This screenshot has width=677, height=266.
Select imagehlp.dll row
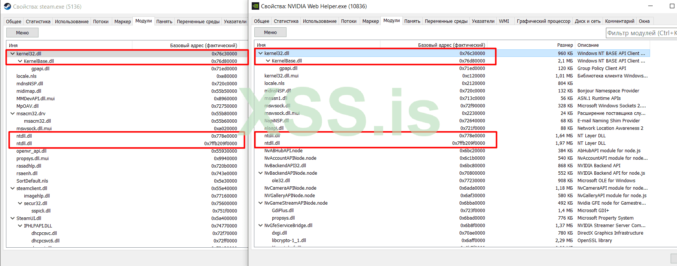[x=127, y=196]
